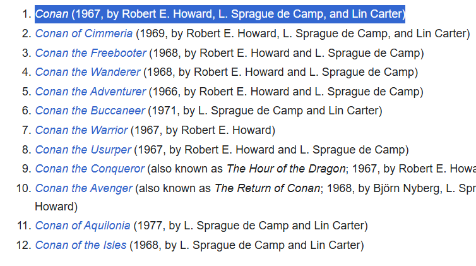The width and height of the screenshot is (476, 266).
Task: Open the Conan the Adventurer article link
Action: [x=90, y=92]
